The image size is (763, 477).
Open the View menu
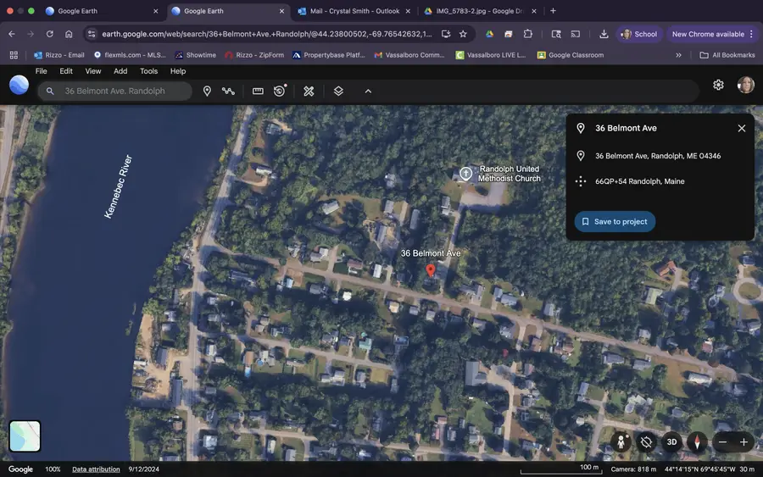point(93,71)
